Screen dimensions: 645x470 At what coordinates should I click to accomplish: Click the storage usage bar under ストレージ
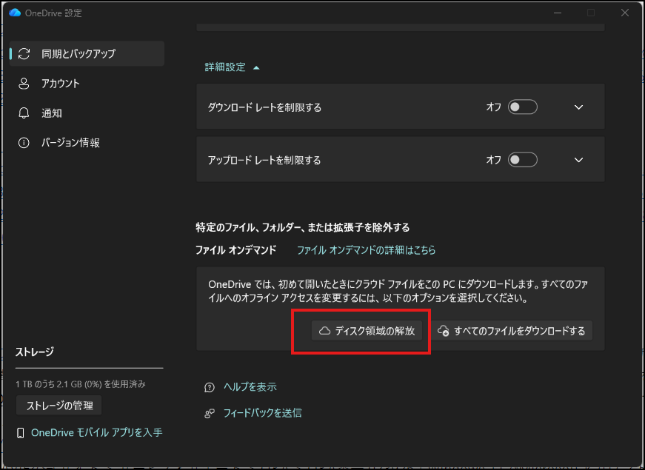[x=90, y=368]
